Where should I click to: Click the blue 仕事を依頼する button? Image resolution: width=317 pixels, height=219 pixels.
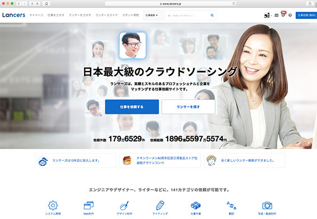click(x=132, y=107)
